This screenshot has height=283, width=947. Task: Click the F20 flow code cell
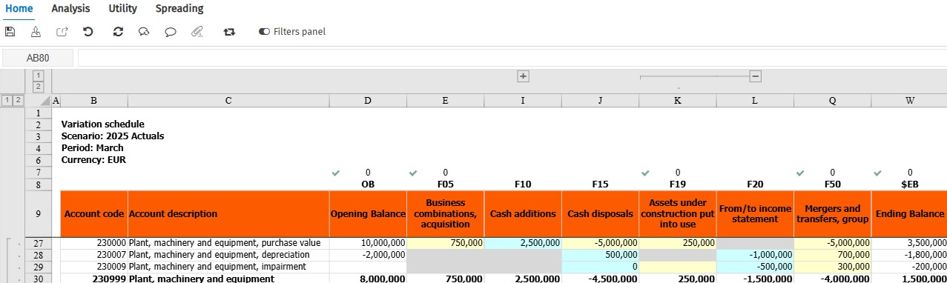(x=755, y=184)
